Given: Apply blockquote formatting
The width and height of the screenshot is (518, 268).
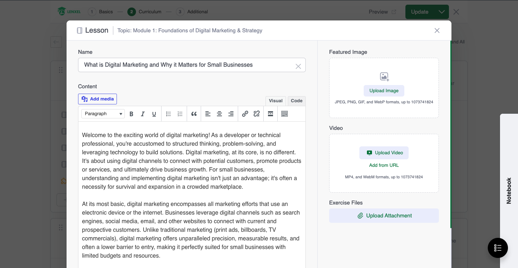Looking at the screenshot, I should [x=194, y=114].
